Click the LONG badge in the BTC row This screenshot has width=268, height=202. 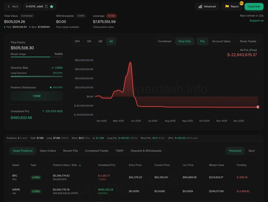tap(36, 177)
